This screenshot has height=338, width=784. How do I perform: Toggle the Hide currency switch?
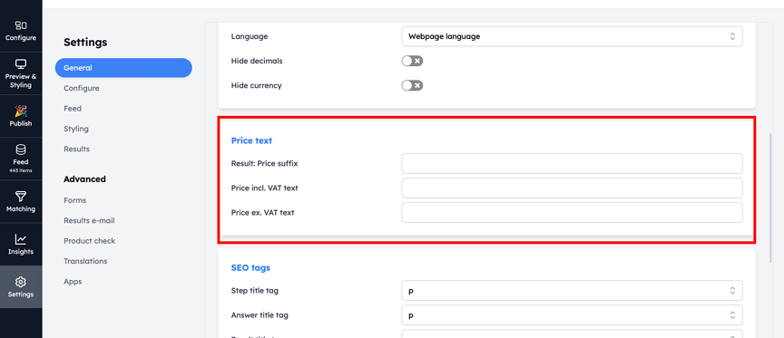(412, 85)
